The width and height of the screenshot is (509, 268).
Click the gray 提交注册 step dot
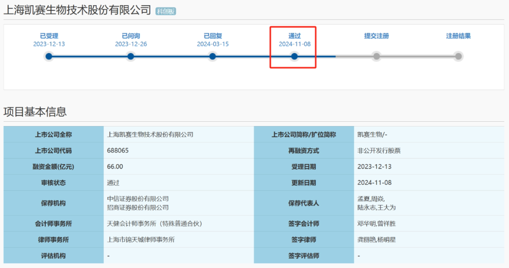pos(376,56)
